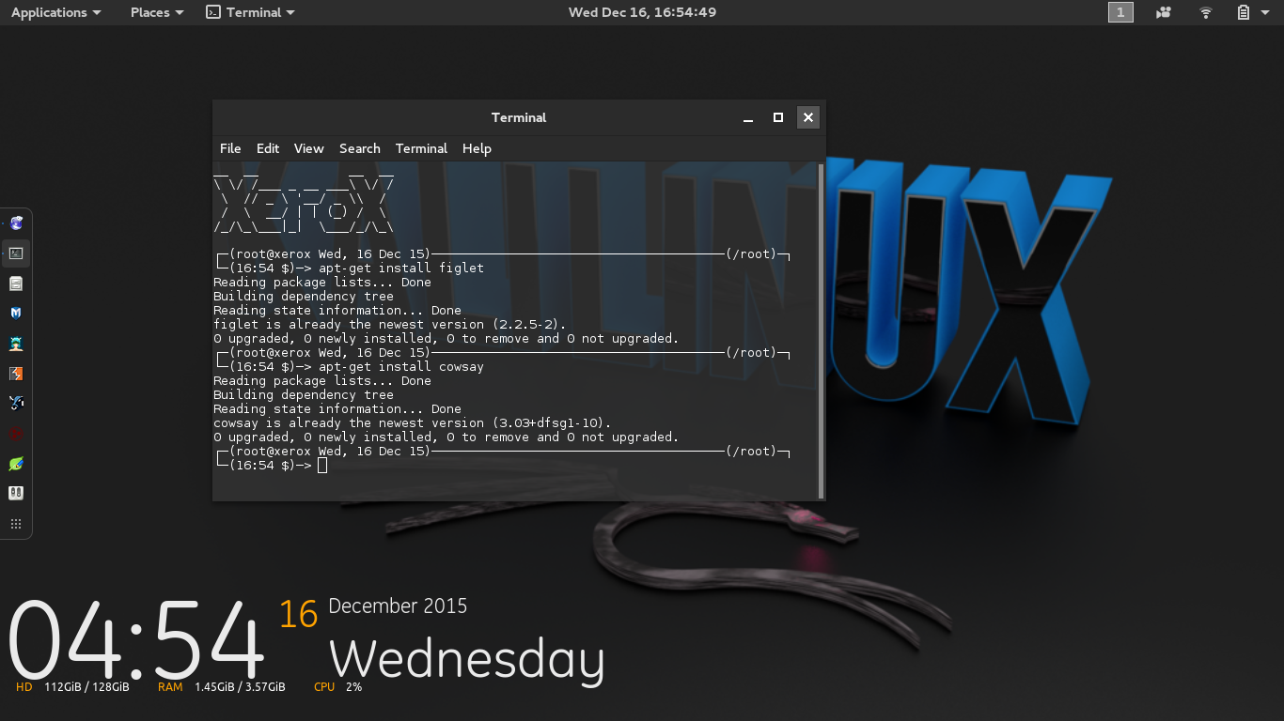Open the file manager from the dock
1284x721 pixels.
tap(16, 283)
